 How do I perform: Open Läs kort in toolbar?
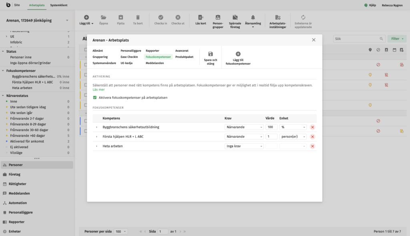click(x=201, y=18)
